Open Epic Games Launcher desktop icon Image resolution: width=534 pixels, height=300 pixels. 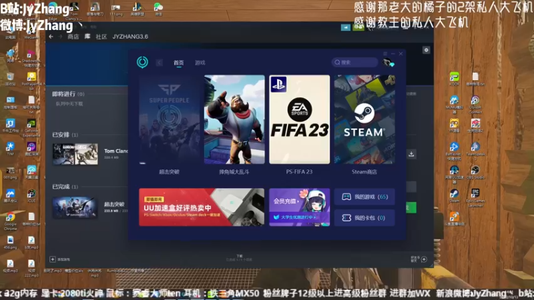(475, 197)
